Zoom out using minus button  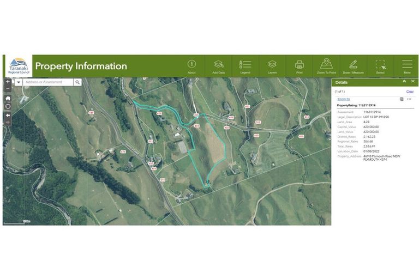(x=8, y=89)
